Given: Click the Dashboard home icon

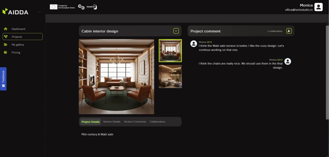Looking at the screenshot, I should 5,29.
